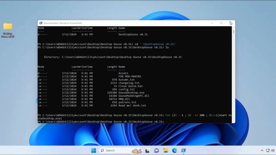Click the 'FOR MOD-MAKERS' directory entry

(x=130, y=77)
